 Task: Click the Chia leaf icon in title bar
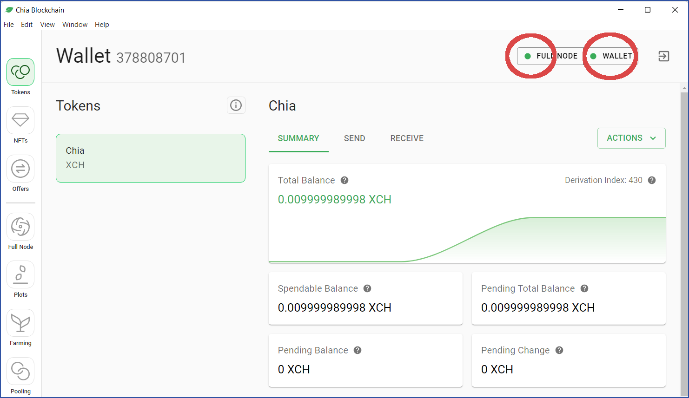9,10
